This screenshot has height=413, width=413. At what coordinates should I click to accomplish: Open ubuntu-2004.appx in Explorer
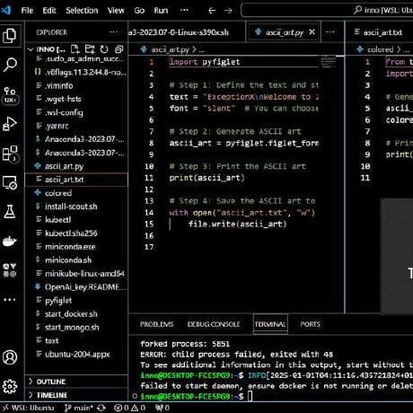[x=76, y=355]
